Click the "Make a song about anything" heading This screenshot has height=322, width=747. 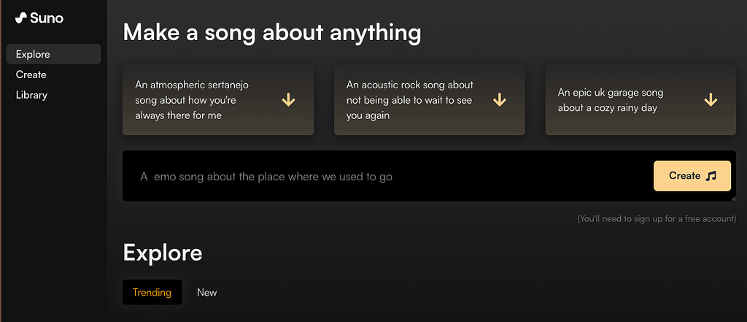272,32
